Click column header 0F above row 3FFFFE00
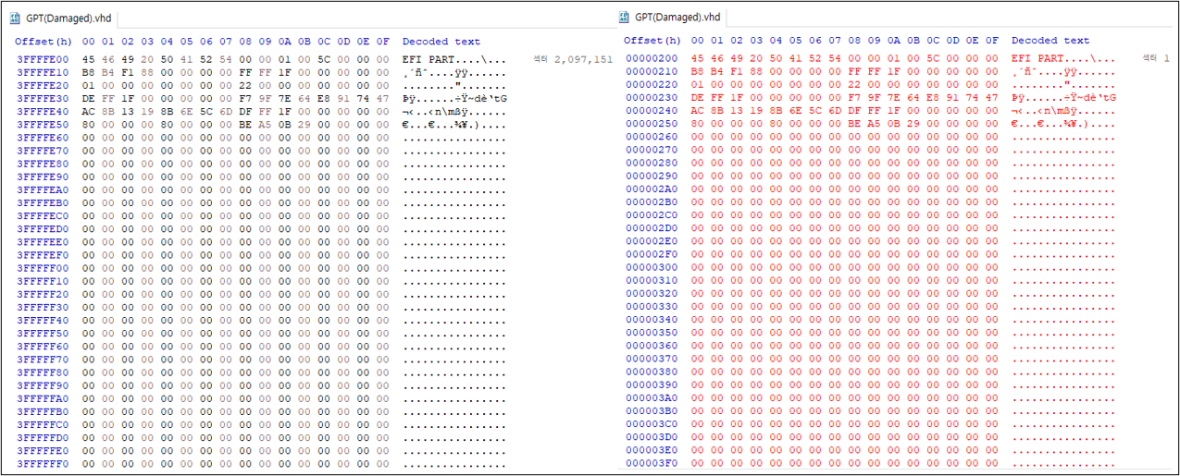The image size is (1180, 476). pos(383,42)
